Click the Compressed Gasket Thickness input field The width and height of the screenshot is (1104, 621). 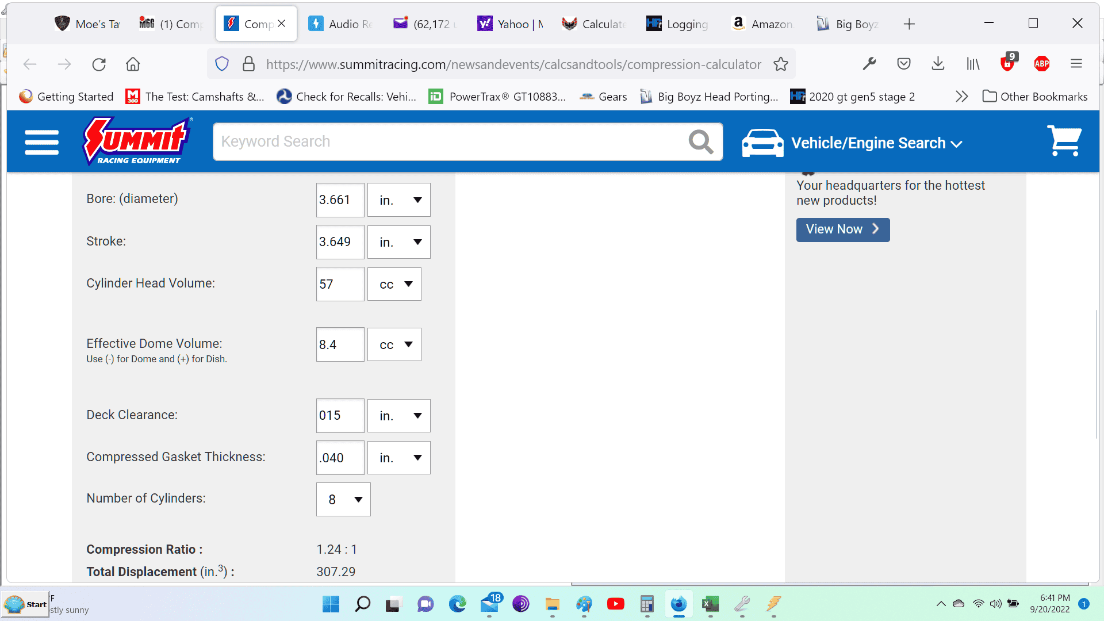(x=340, y=458)
